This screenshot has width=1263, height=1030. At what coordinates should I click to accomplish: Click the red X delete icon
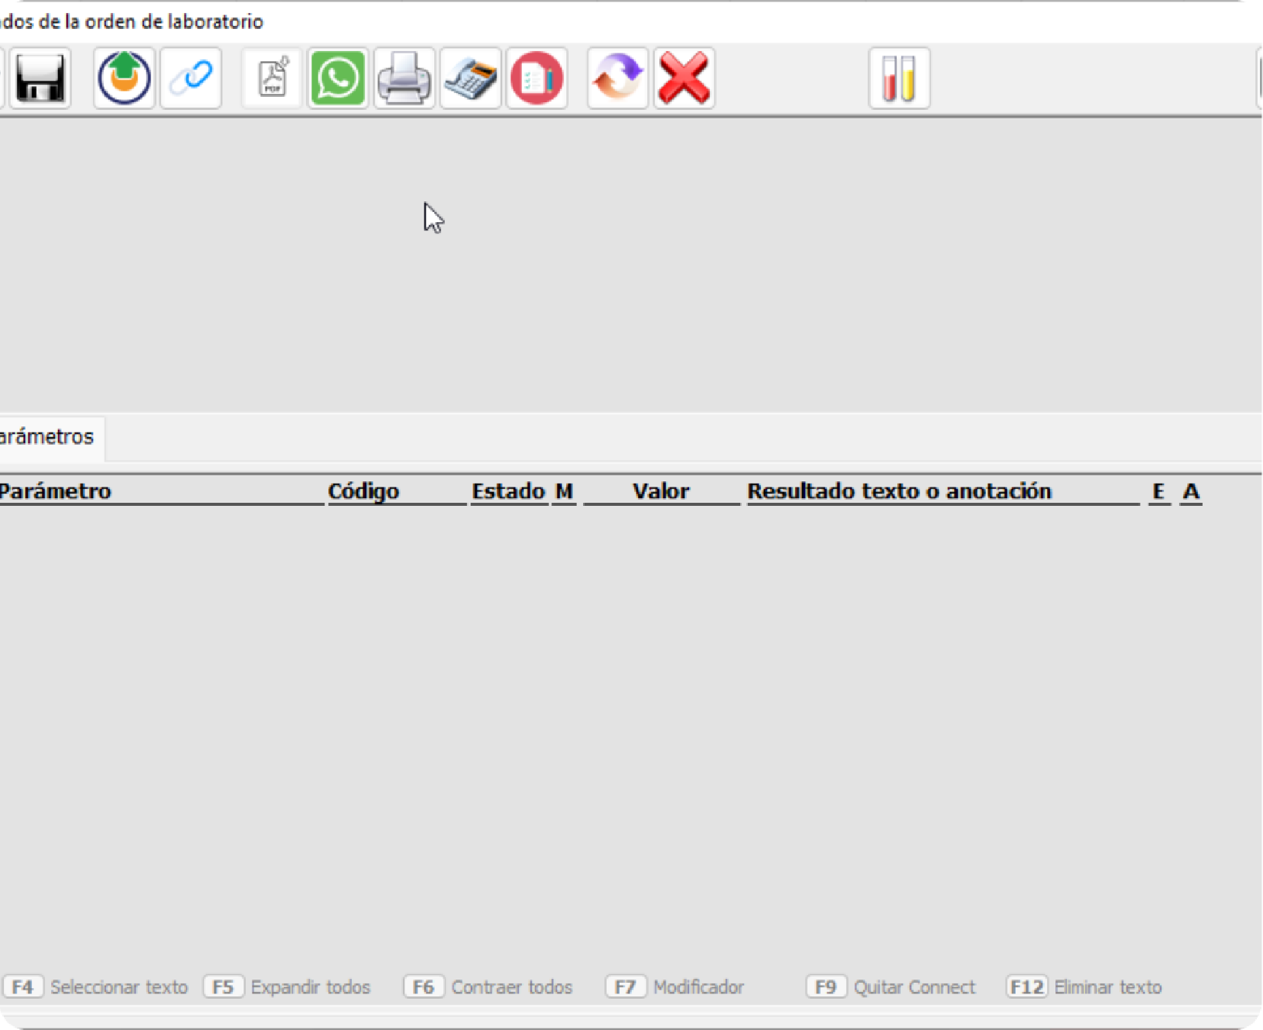coord(684,78)
